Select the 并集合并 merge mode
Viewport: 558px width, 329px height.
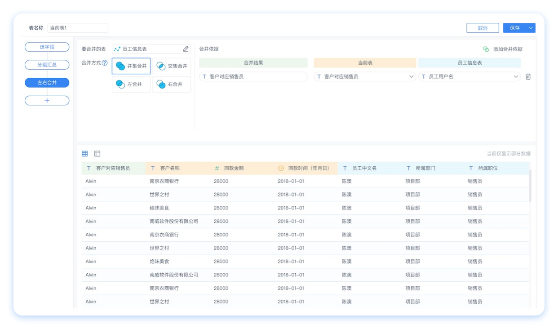click(131, 66)
